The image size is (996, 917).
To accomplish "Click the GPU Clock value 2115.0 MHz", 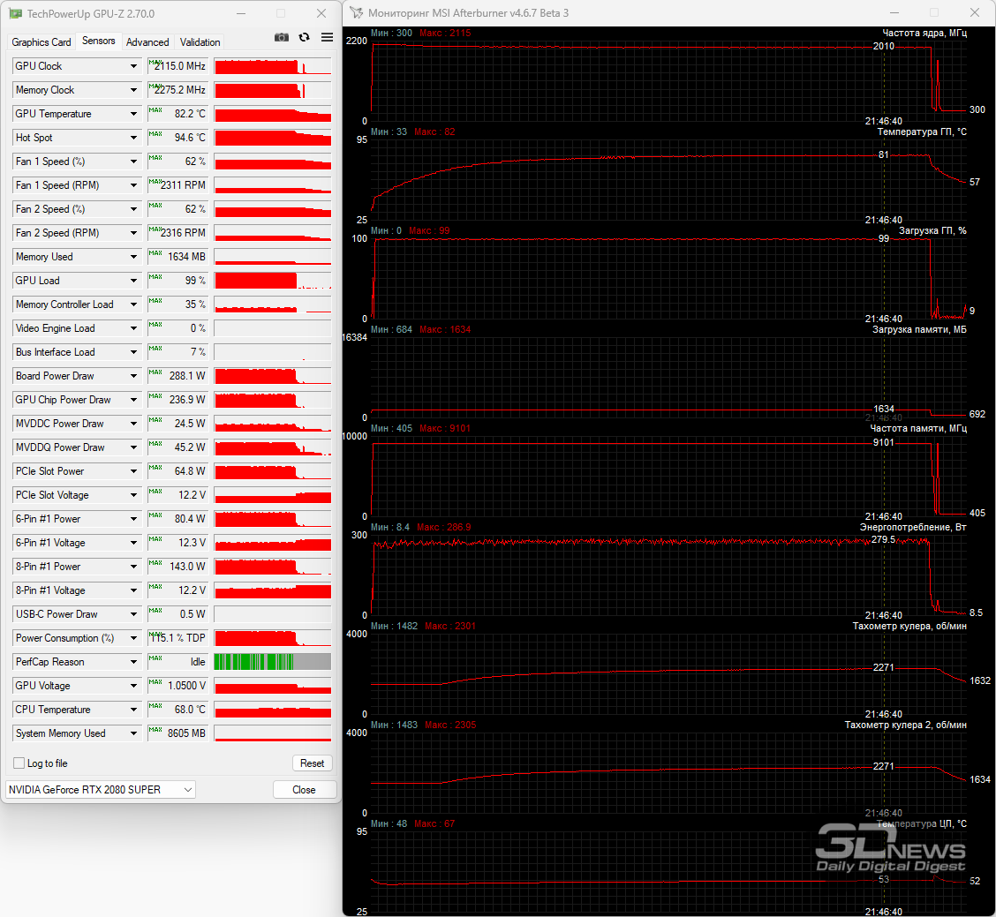I will (x=177, y=66).
